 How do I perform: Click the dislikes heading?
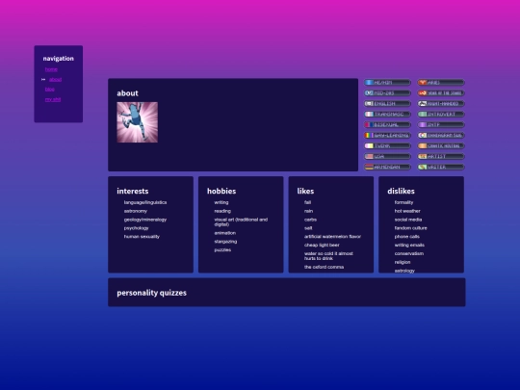pos(401,191)
